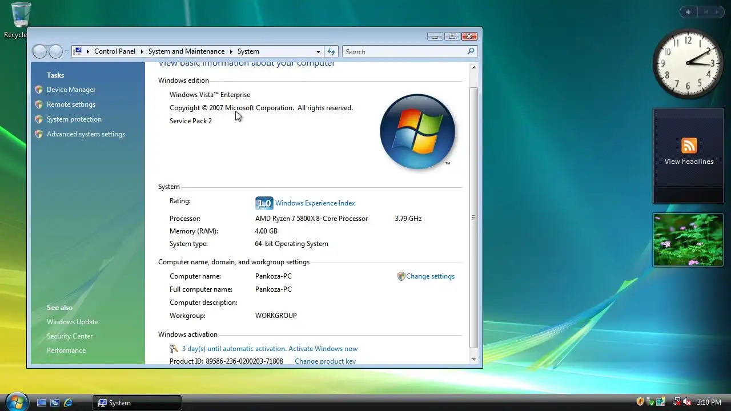Click 4.00 GB memory value
This screenshot has width=731, height=411.
point(266,231)
